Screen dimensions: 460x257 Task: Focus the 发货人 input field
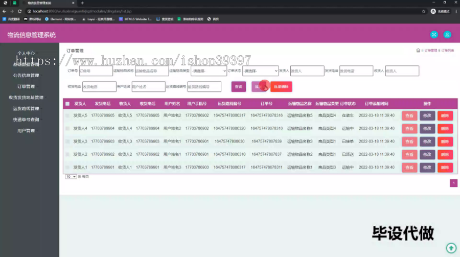pyautogui.click(x=307, y=71)
